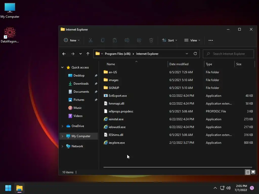Select the en-US folder icon
The height and width of the screenshot is (194, 259).
(x=105, y=72)
